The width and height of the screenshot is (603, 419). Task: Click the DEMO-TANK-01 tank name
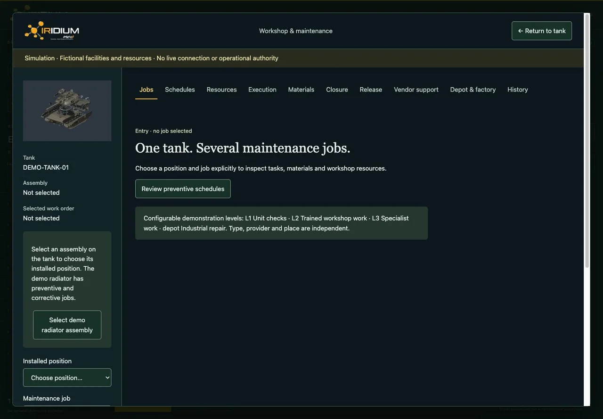point(46,167)
